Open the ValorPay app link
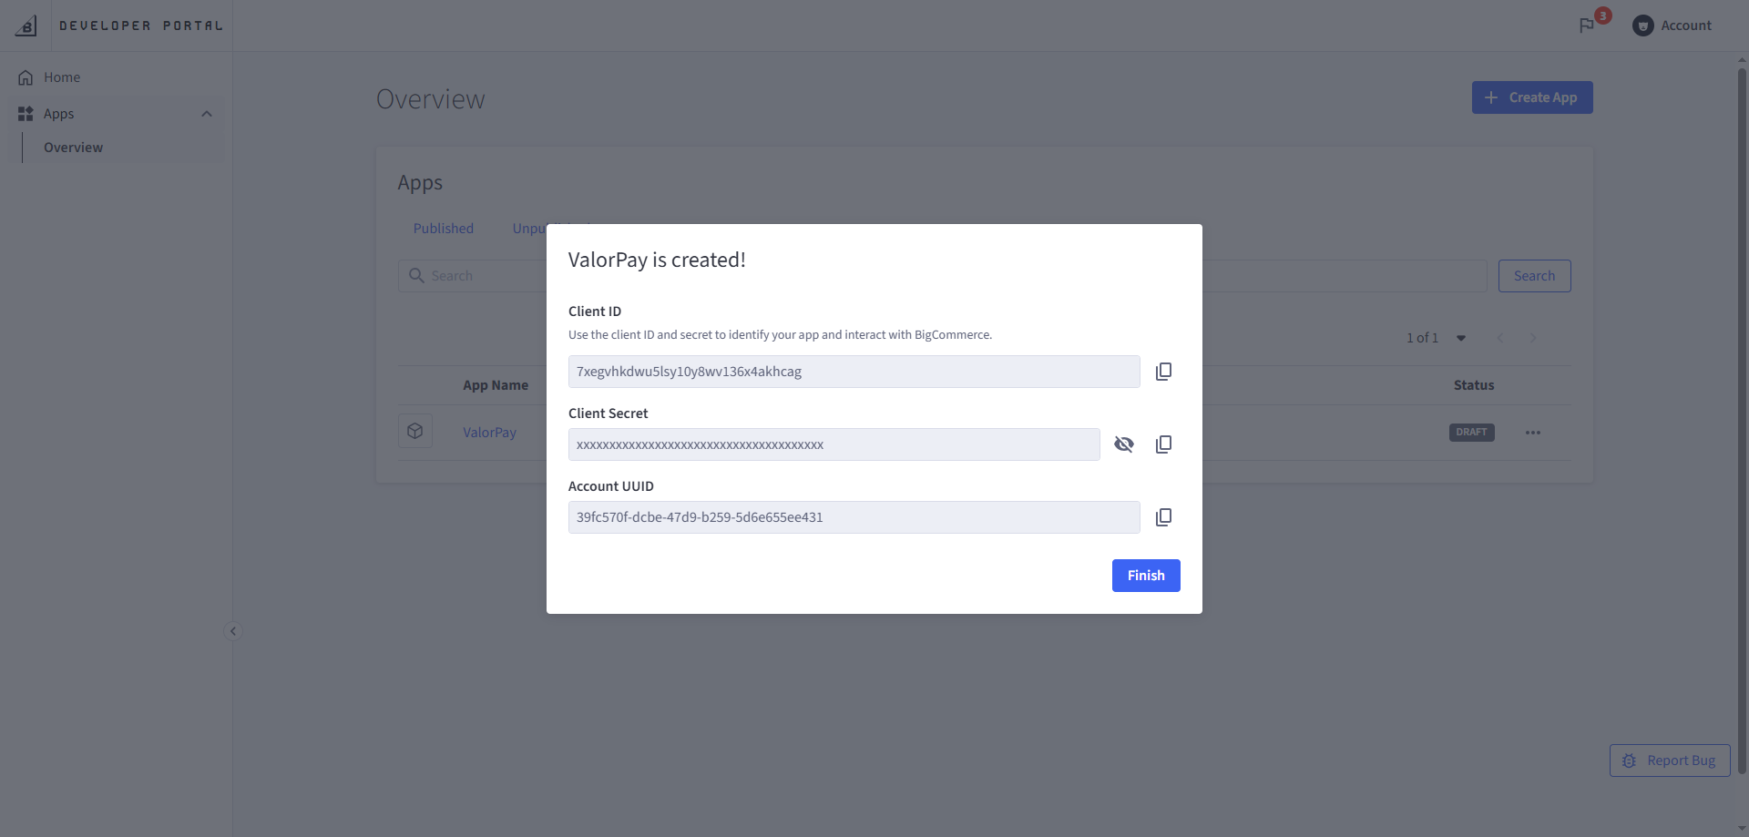Viewport: 1749px width, 837px height. click(x=489, y=433)
